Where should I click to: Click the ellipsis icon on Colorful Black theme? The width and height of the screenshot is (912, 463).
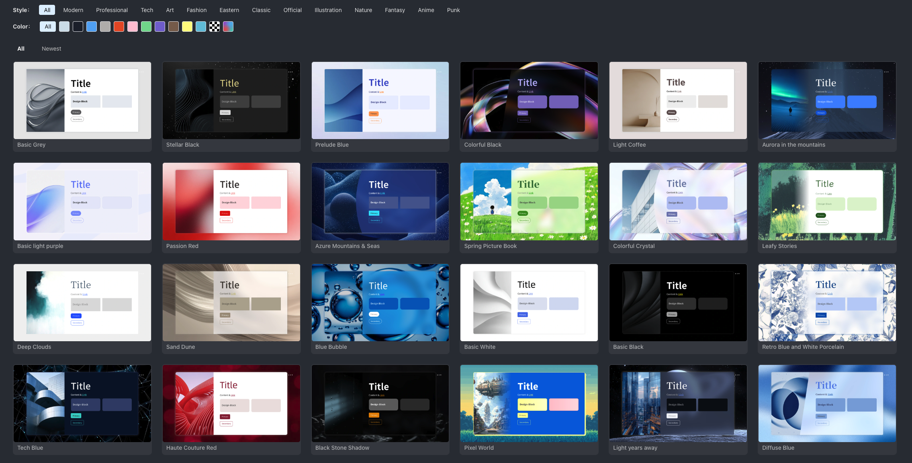pos(588,72)
